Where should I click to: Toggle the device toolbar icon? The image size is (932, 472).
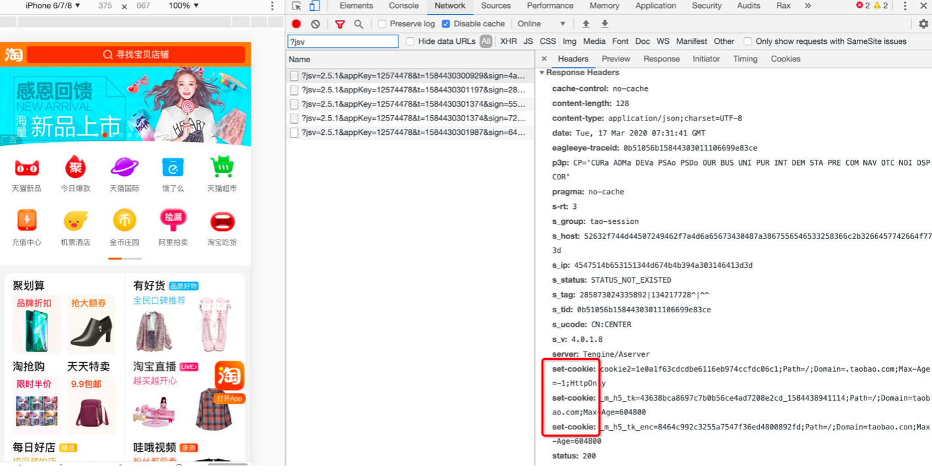[315, 6]
